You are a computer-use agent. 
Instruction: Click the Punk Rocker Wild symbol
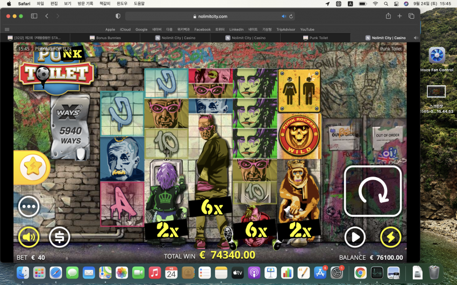tap(299, 136)
